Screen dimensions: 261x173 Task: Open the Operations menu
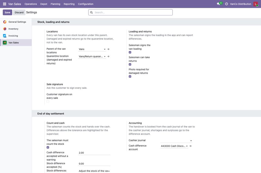[x=31, y=4]
